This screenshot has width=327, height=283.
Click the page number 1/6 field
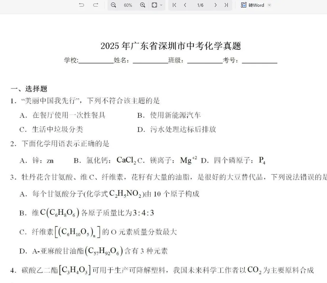click(200, 5)
